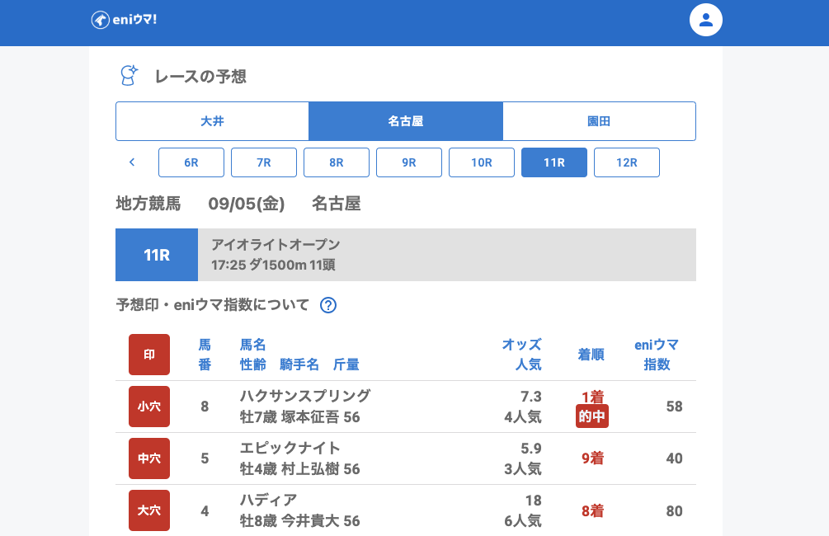
Task: Click the 中穴 mark for エピックナイト
Action: (149, 458)
